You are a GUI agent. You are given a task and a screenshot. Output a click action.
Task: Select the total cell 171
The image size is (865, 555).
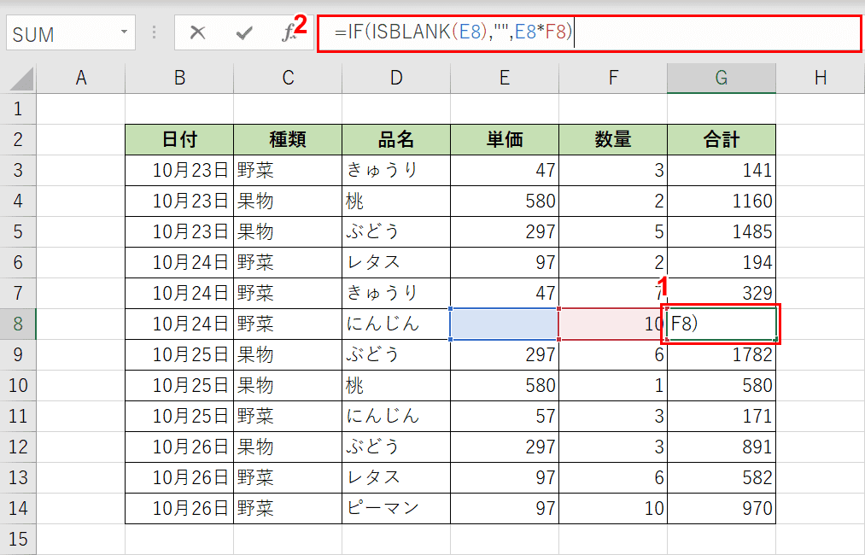(722, 416)
